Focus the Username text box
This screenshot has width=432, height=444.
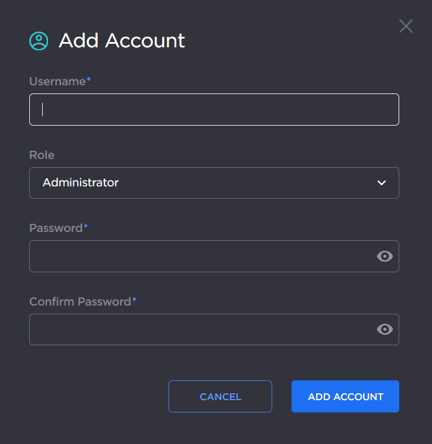click(x=214, y=110)
